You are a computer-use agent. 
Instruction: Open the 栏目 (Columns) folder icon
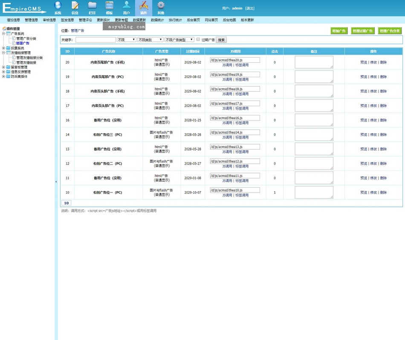coord(92,6)
